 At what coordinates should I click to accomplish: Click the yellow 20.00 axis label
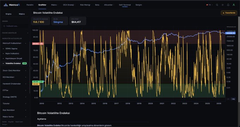coord(35,84)
